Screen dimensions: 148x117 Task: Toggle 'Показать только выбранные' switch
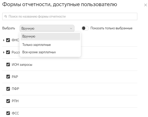85,28
